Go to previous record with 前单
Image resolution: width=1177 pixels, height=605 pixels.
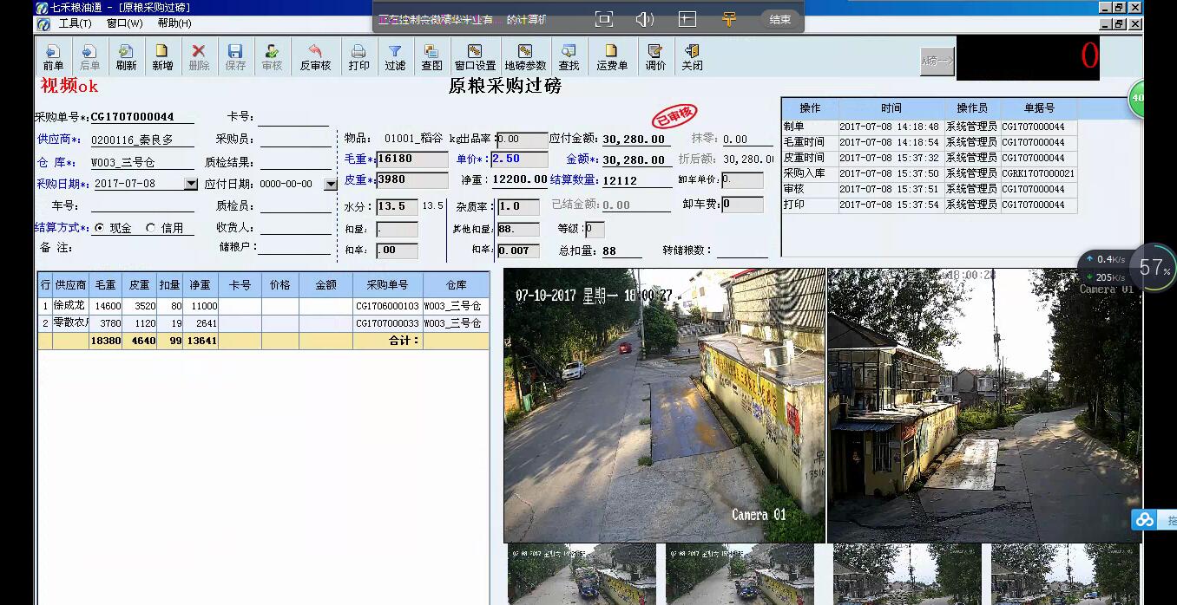[53, 57]
